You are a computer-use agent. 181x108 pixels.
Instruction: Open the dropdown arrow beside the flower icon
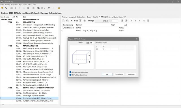click(45, 8)
